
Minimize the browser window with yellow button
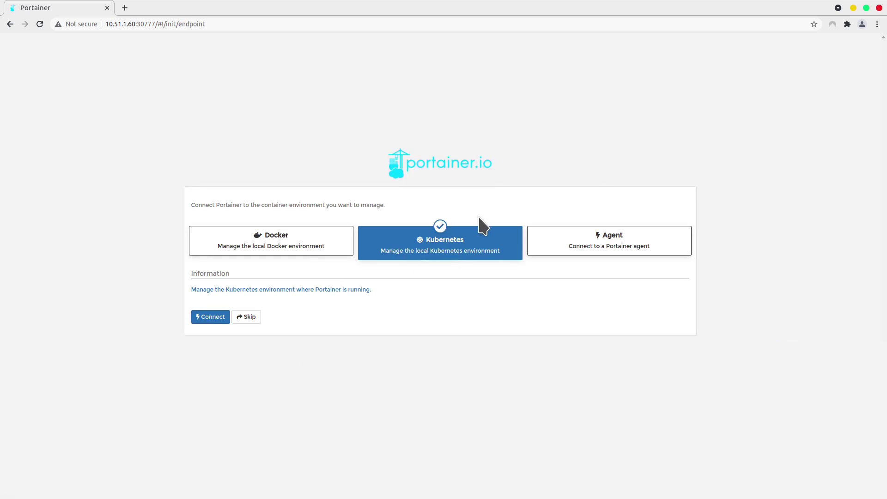(853, 8)
